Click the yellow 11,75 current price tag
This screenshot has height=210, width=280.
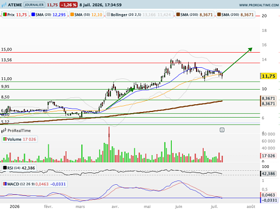268,76
